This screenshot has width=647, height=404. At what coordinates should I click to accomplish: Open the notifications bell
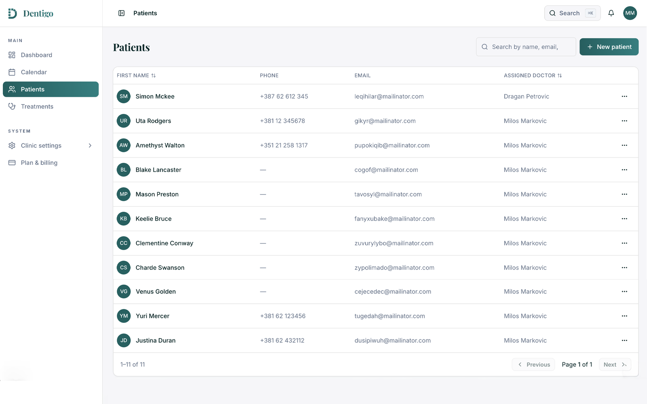point(611,13)
